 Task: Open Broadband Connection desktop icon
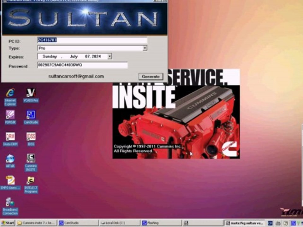click(x=10, y=206)
